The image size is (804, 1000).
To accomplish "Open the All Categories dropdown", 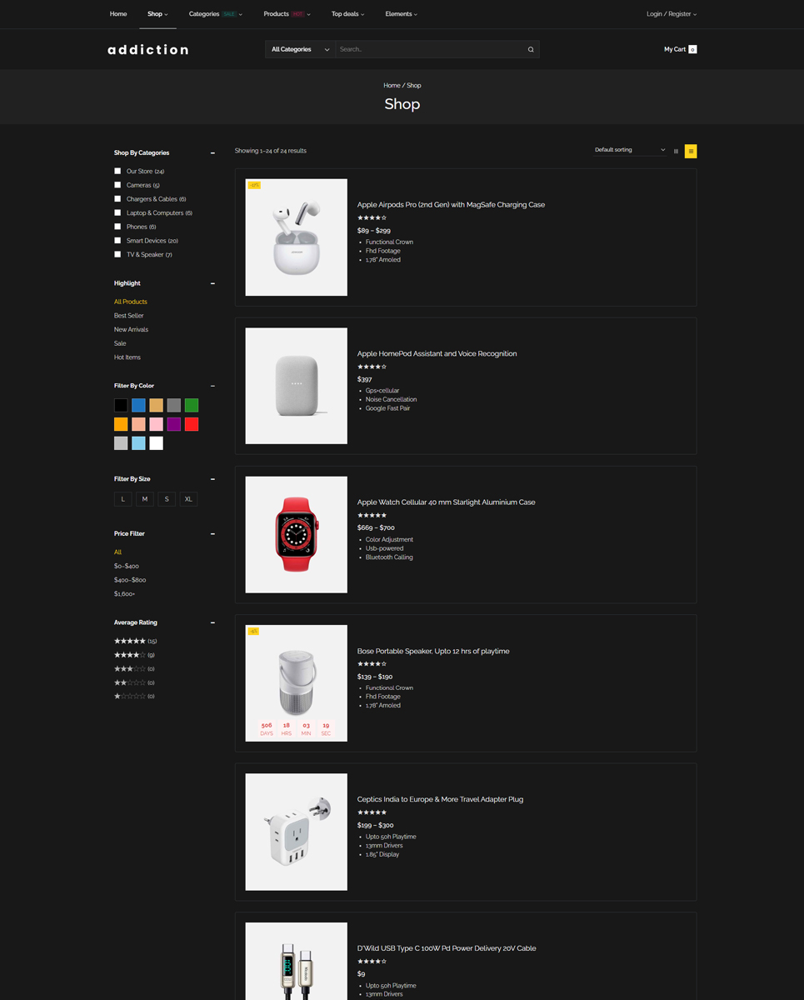I will coord(300,49).
